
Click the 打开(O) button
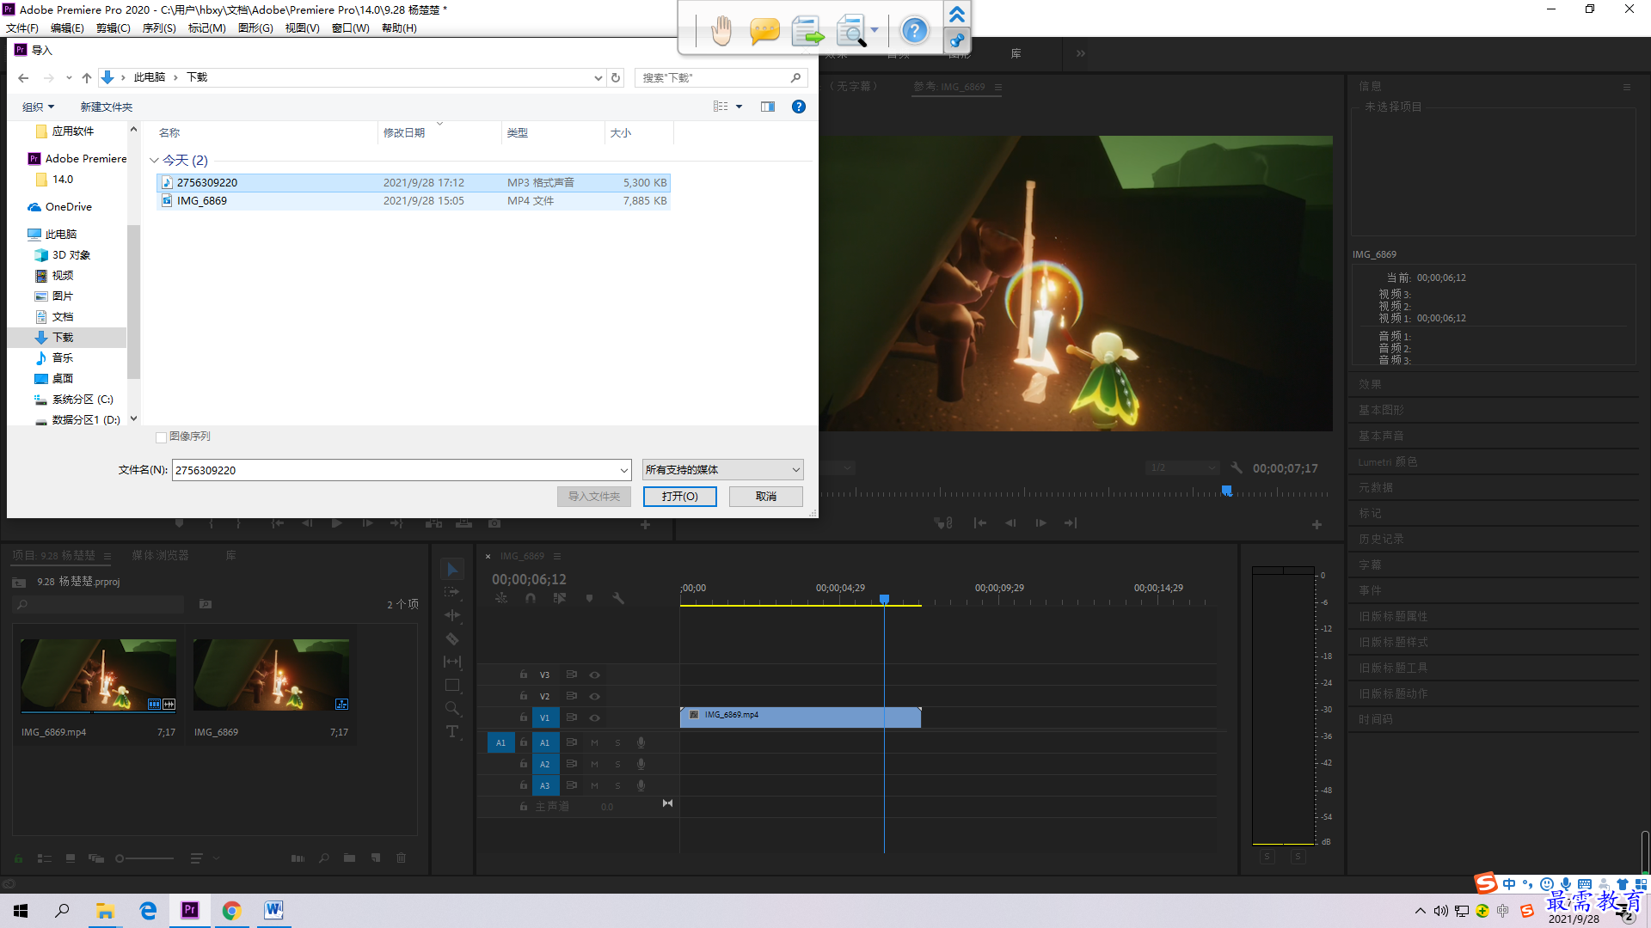679,497
